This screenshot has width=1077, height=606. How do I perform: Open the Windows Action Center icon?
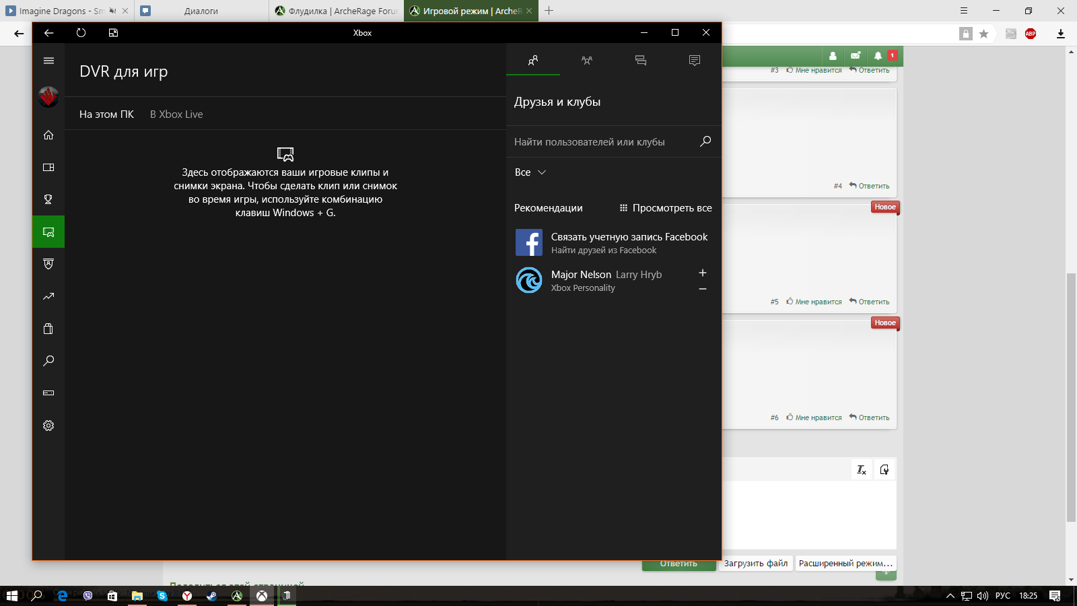1055,596
